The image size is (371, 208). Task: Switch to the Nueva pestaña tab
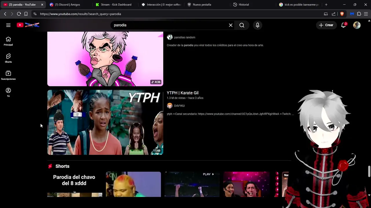(208, 5)
